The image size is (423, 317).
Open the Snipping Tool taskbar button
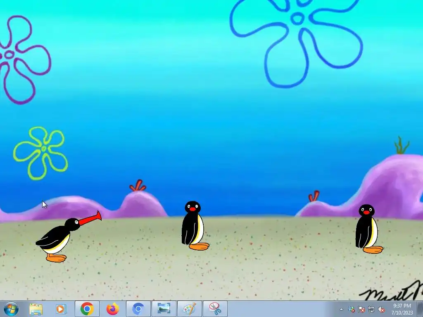point(215,309)
